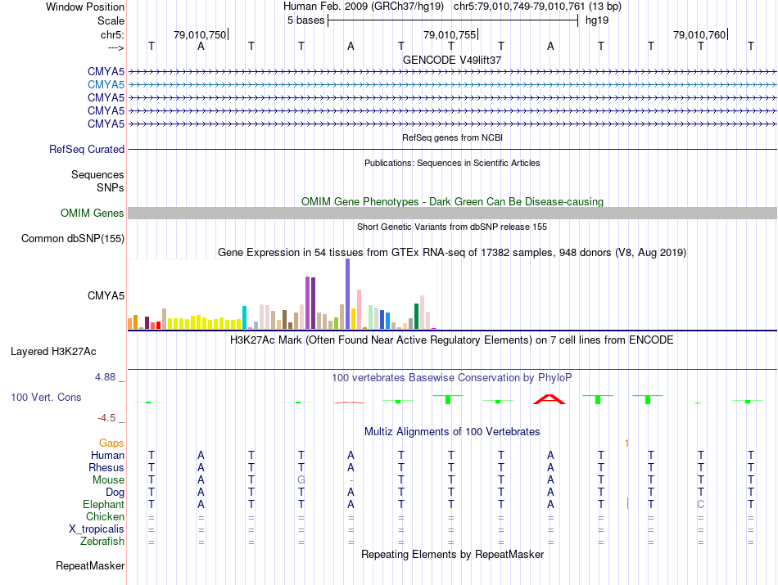This screenshot has height=585, width=778.
Task: Open the RefSeq Curated track label
Action: pyautogui.click(x=87, y=149)
